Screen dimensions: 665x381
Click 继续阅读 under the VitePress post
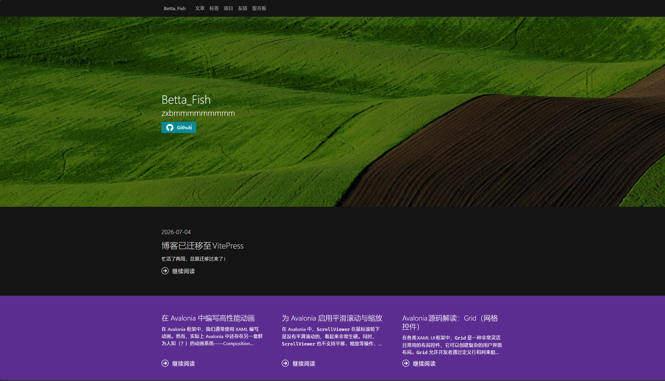(x=183, y=271)
